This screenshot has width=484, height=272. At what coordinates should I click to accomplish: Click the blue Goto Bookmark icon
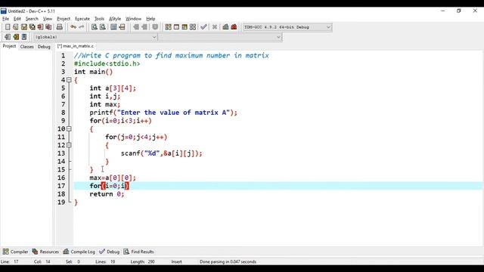click(x=24, y=37)
